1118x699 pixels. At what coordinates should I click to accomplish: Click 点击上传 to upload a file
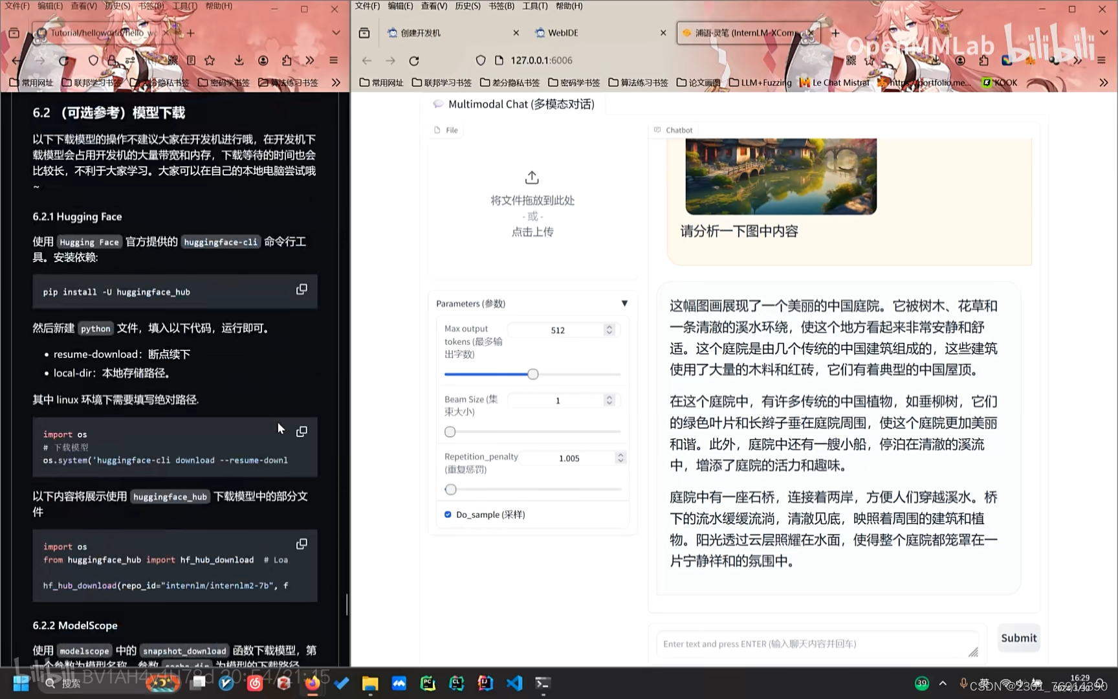pyautogui.click(x=532, y=232)
